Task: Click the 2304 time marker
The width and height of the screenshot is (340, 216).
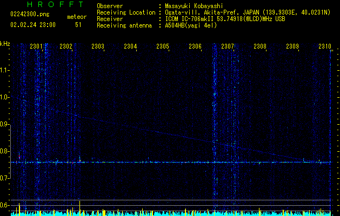Action: coord(130,46)
